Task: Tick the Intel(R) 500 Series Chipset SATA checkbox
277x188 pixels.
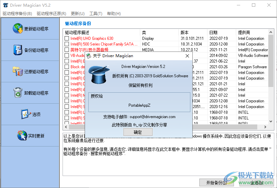Action: point(67,44)
